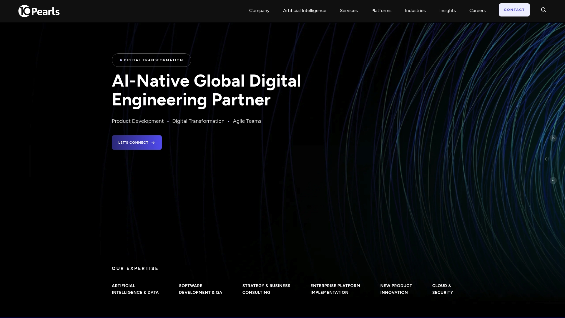565x318 pixels.
Task: Open Artificial Intelligence & Data link
Action: tap(135, 289)
